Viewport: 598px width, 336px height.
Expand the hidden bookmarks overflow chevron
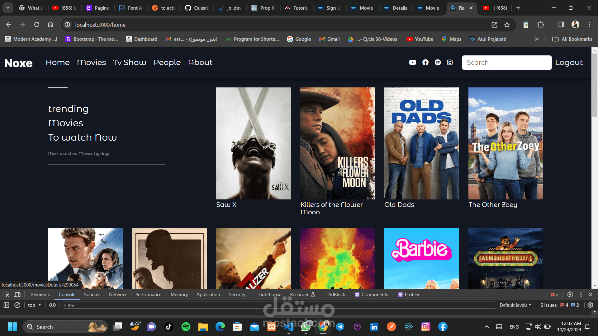pos(537,39)
